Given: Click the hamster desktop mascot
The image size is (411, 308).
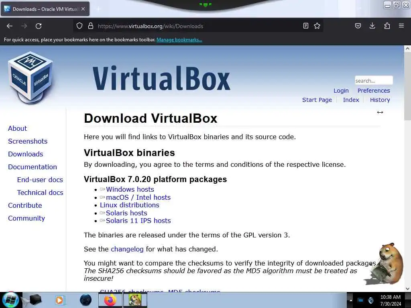Looking at the screenshot, I should coord(385,264).
